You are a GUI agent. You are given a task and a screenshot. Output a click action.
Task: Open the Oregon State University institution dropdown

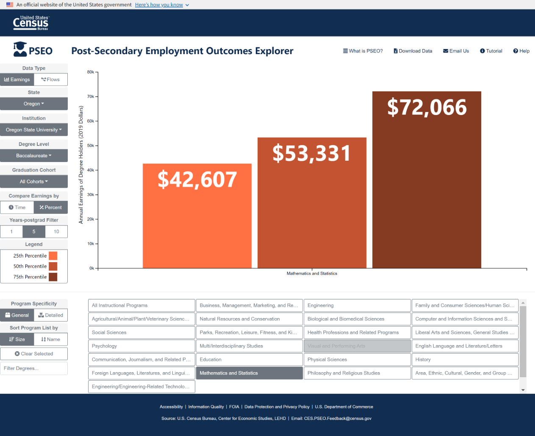tap(34, 130)
